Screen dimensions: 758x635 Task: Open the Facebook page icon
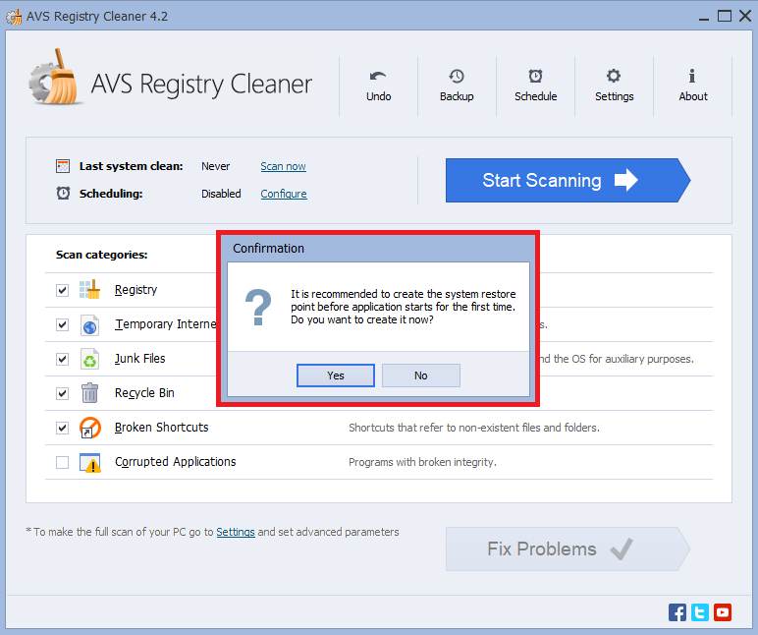click(x=677, y=612)
